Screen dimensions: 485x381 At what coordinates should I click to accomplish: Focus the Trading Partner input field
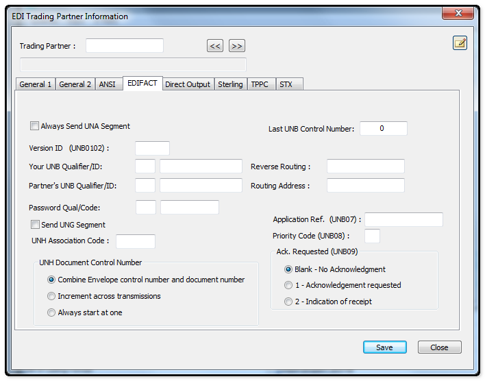[x=125, y=46]
